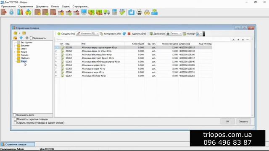Open the О программе menu

[81, 6]
